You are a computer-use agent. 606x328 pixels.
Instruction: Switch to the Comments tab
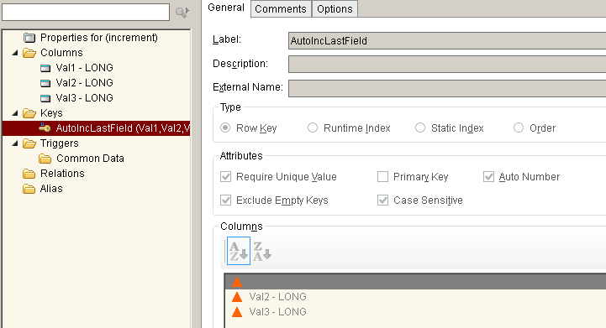(x=281, y=9)
